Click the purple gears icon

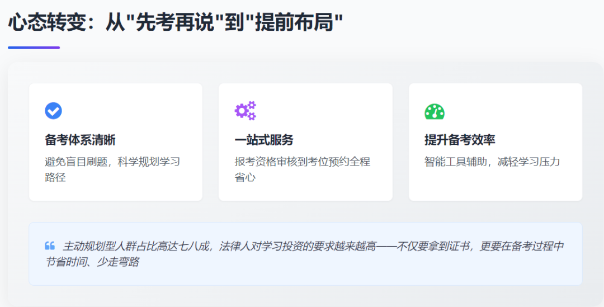coord(245,111)
